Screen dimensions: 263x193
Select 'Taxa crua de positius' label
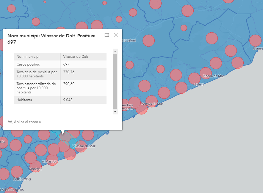point(37,74)
